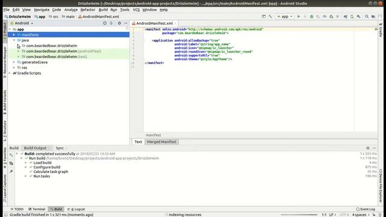
Task: Click the AVD Manager device icon
Action: coord(352,16)
